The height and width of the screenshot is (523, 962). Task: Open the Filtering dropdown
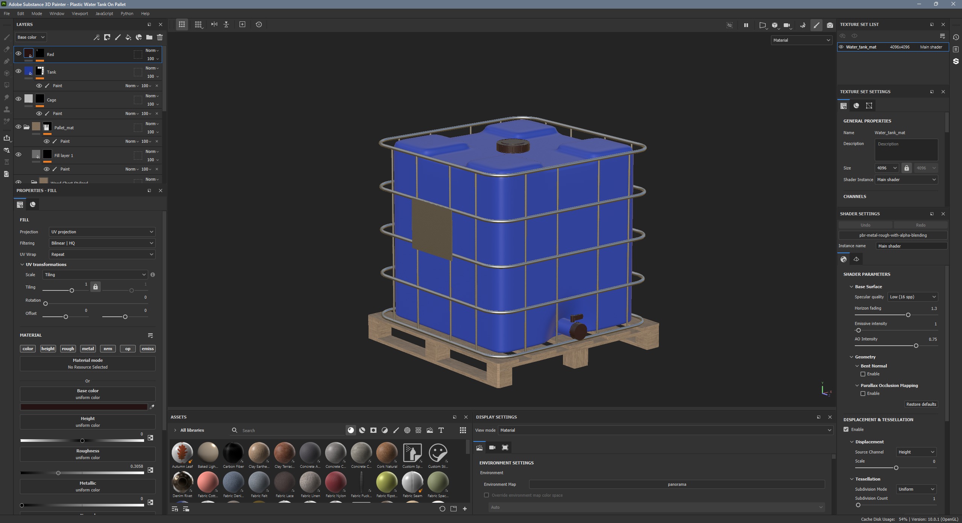pos(102,243)
